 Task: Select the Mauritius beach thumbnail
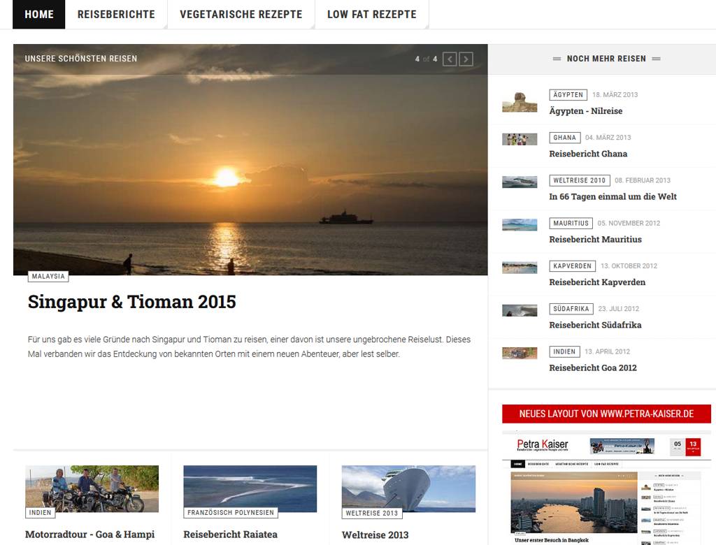520,225
